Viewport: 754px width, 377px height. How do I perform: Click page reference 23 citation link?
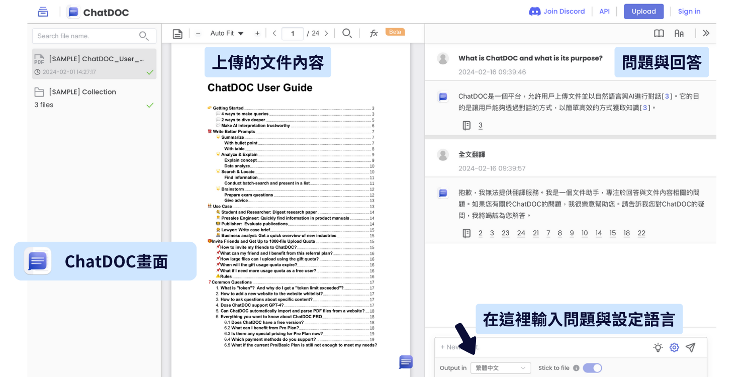pos(505,233)
